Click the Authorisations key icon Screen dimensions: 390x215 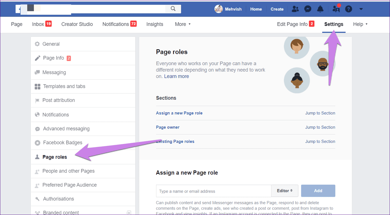click(x=37, y=199)
